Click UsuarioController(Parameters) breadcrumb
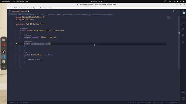Image resolution: width=186 pixels, height=104 pixels. 101,15
